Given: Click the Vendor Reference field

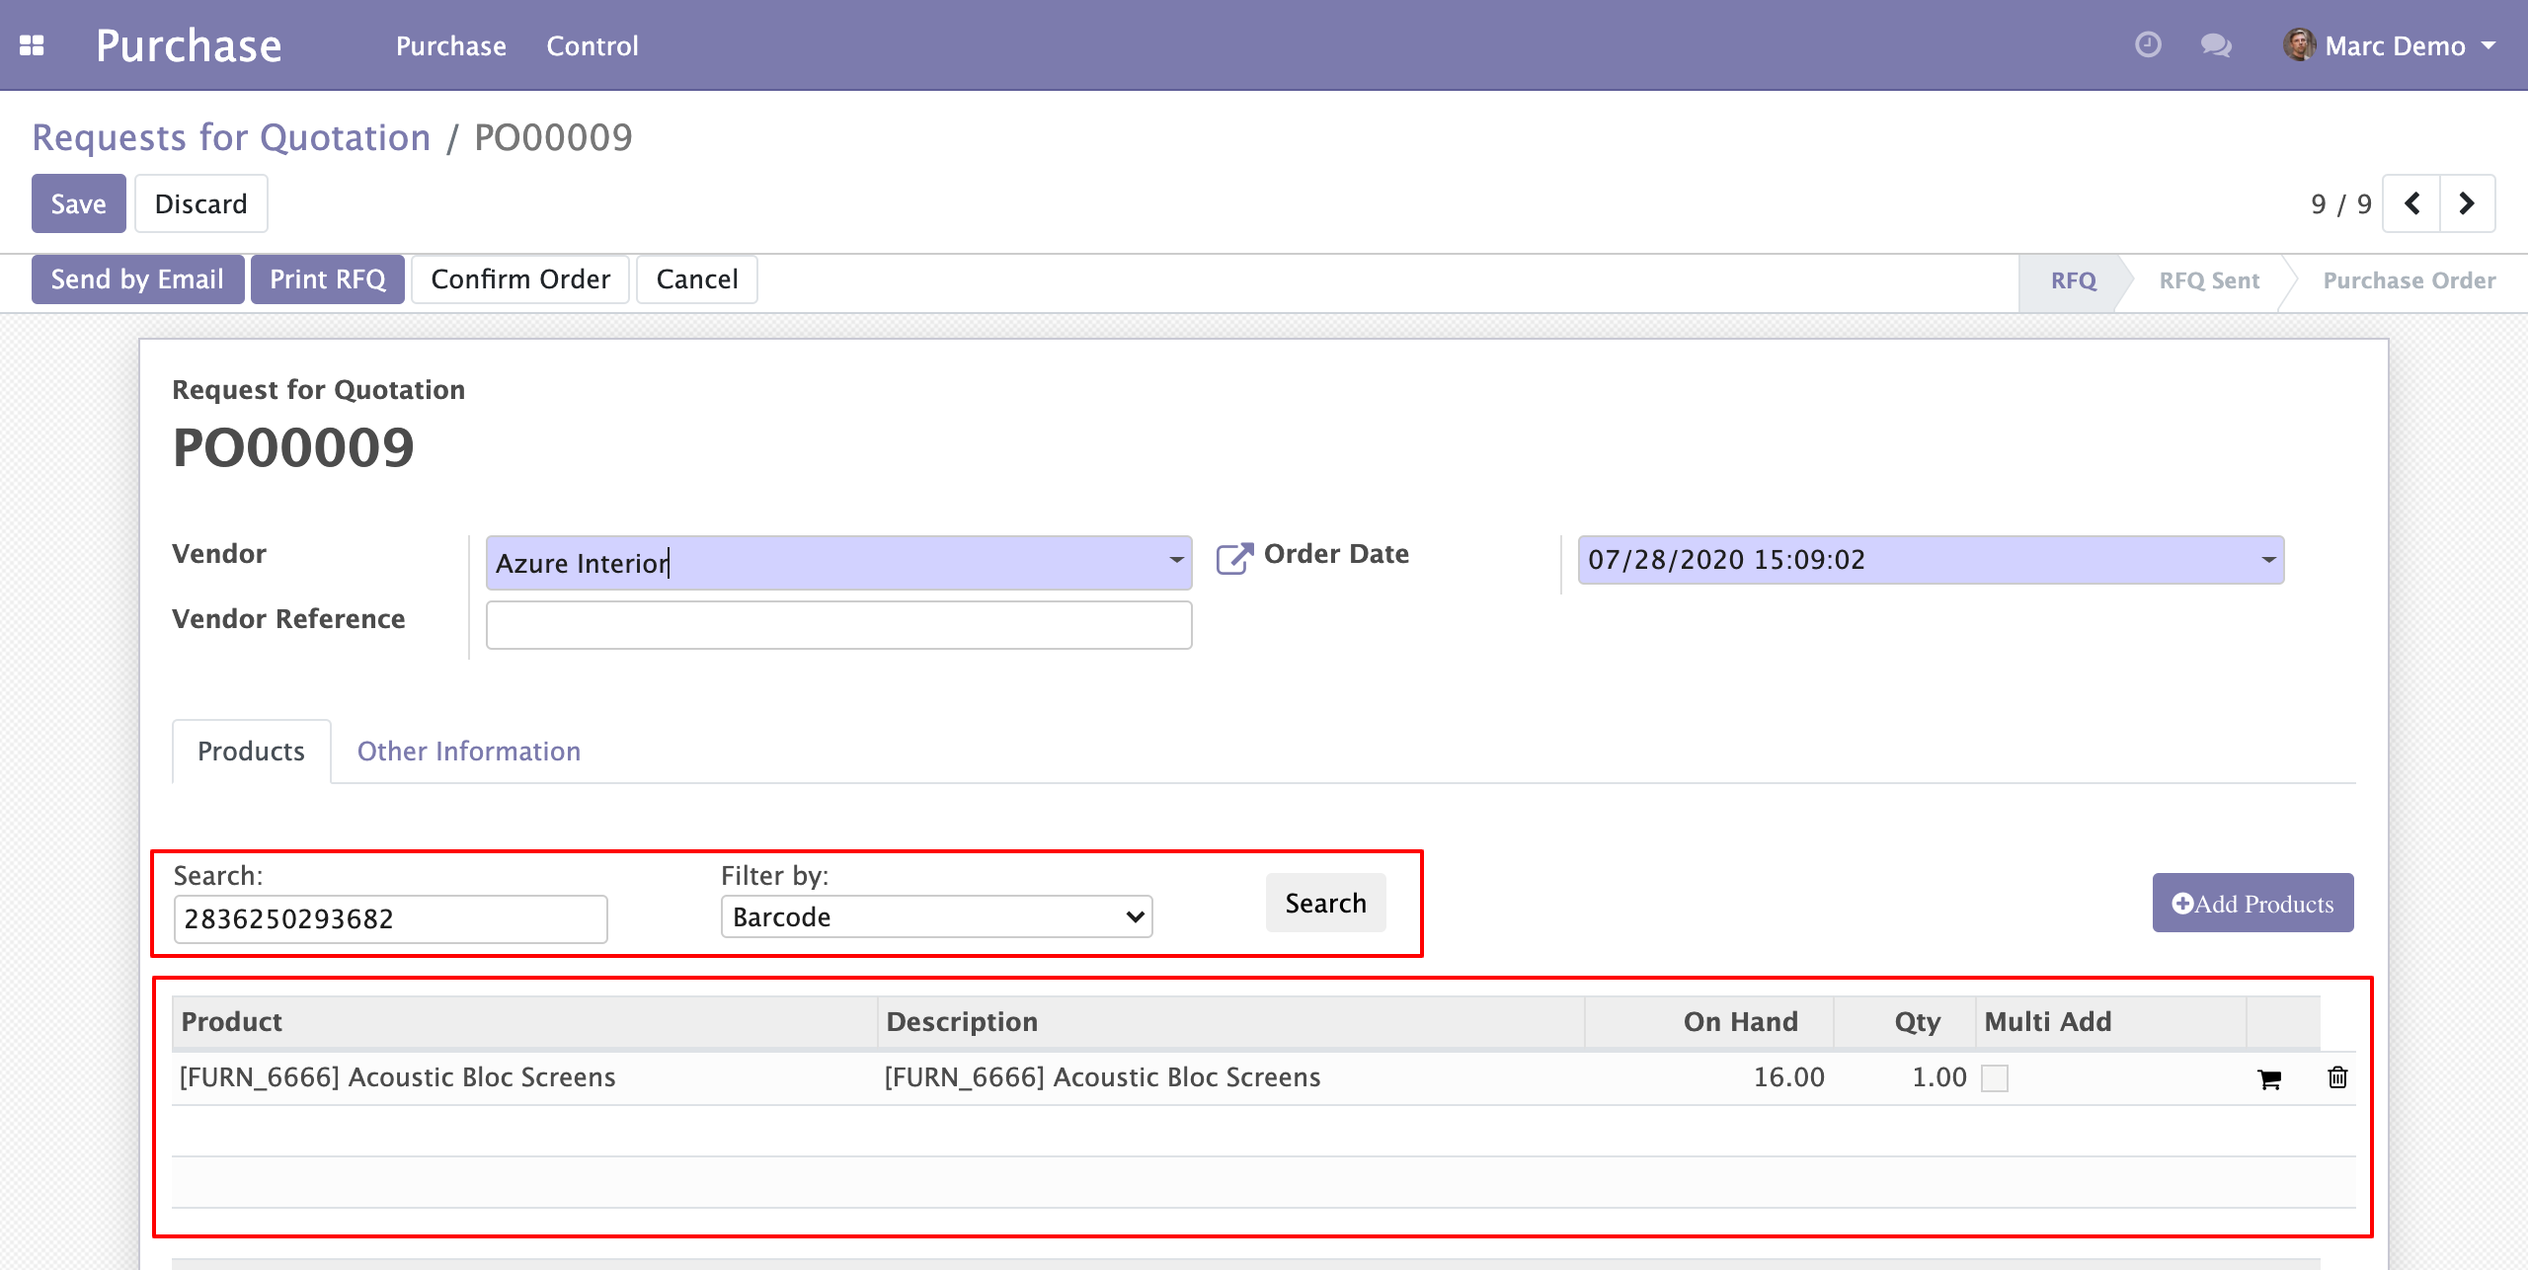Looking at the screenshot, I should tap(838, 625).
